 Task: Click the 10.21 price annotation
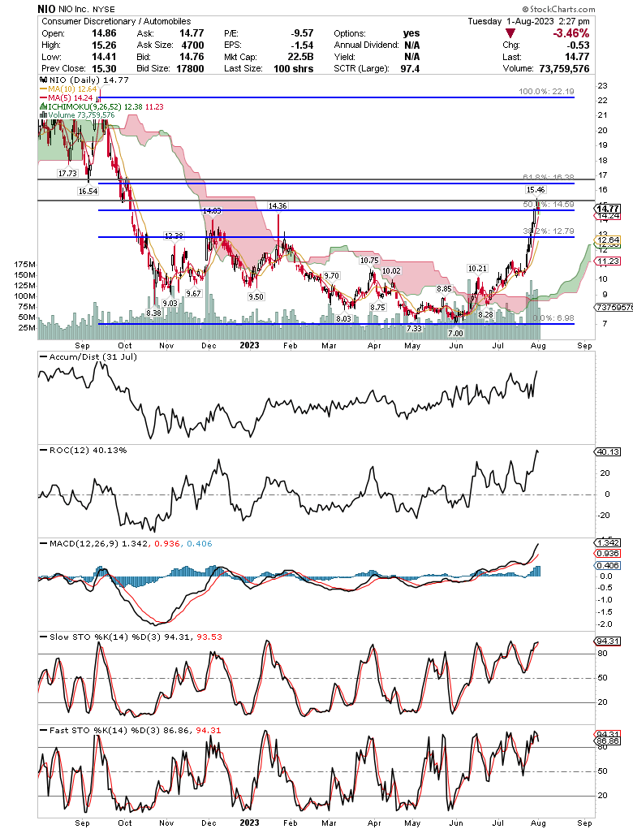coord(477,269)
